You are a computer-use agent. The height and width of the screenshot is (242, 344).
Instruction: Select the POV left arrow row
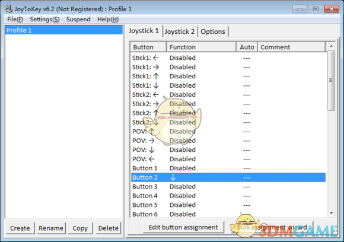click(228, 159)
